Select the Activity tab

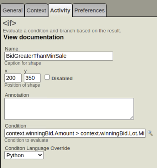[x=60, y=10]
